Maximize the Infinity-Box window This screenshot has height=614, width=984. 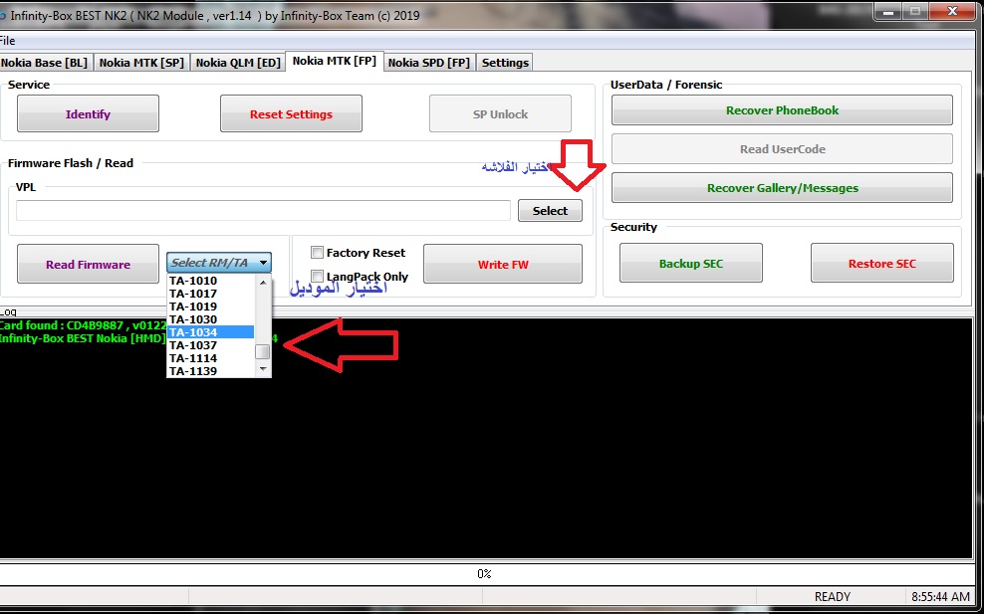pos(915,11)
